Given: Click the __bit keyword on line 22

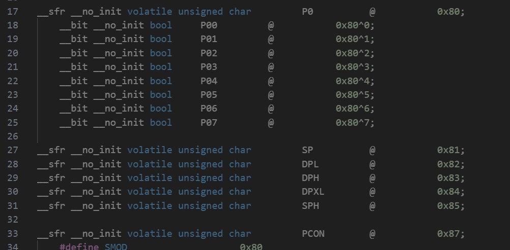Looking at the screenshot, I should 74,81.
